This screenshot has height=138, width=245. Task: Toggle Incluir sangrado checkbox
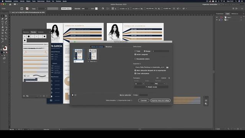click(135, 54)
